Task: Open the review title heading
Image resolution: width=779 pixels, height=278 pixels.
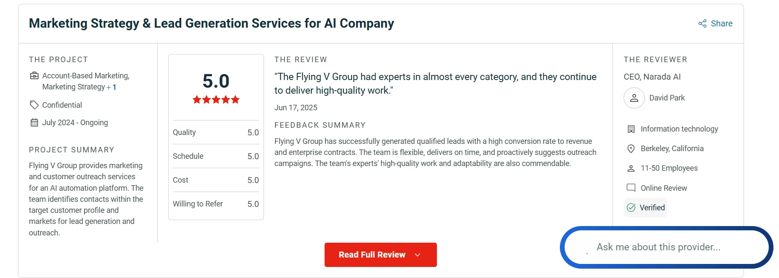Action: click(211, 23)
